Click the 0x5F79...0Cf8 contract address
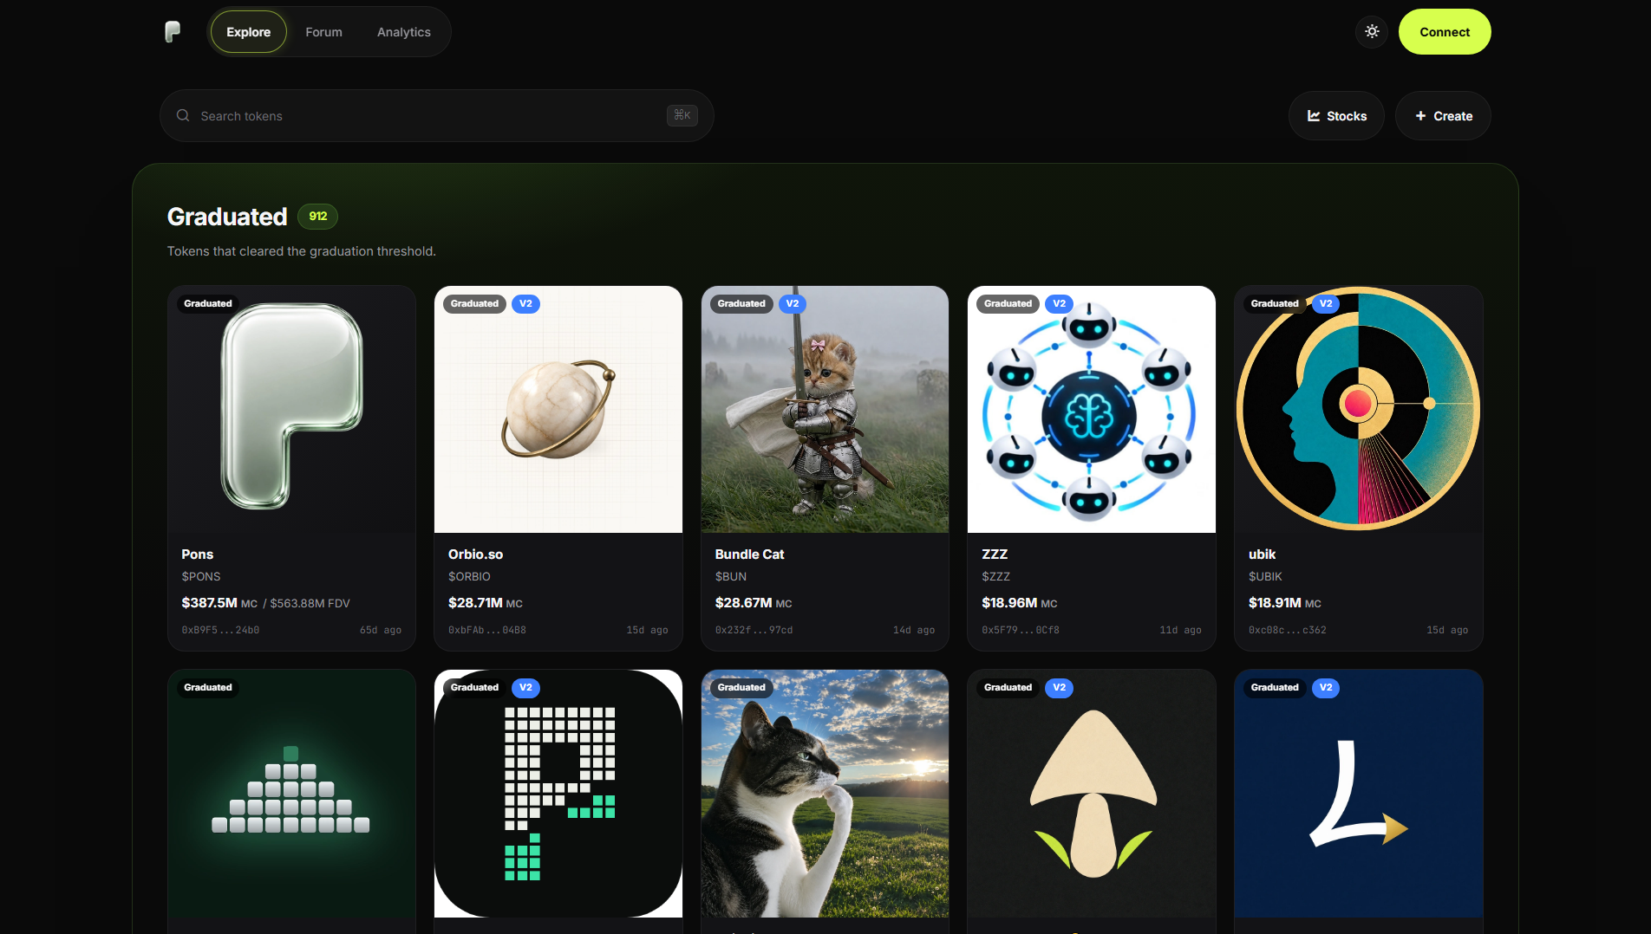 (1021, 630)
